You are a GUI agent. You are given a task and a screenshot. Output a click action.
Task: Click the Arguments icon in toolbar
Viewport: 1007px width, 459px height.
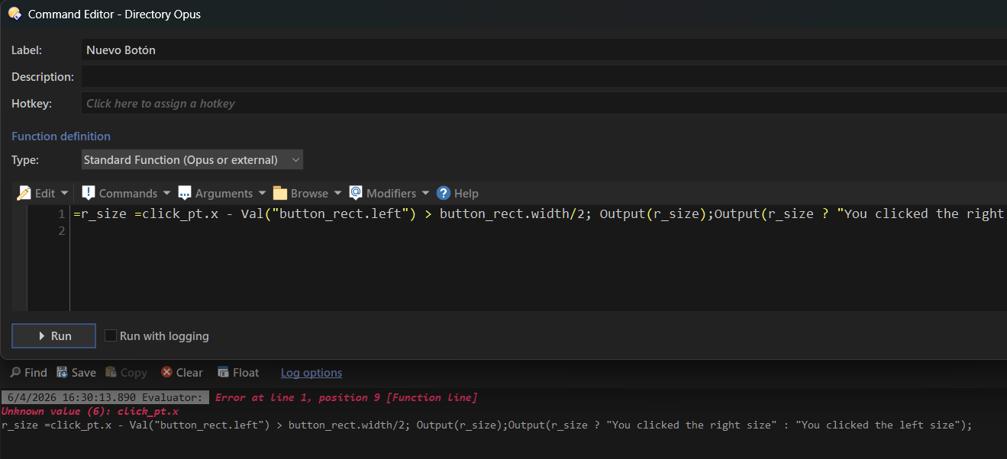click(x=185, y=193)
